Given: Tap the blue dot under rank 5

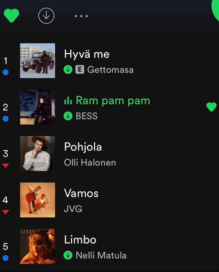Looking at the screenshot, I should point(6,258).
